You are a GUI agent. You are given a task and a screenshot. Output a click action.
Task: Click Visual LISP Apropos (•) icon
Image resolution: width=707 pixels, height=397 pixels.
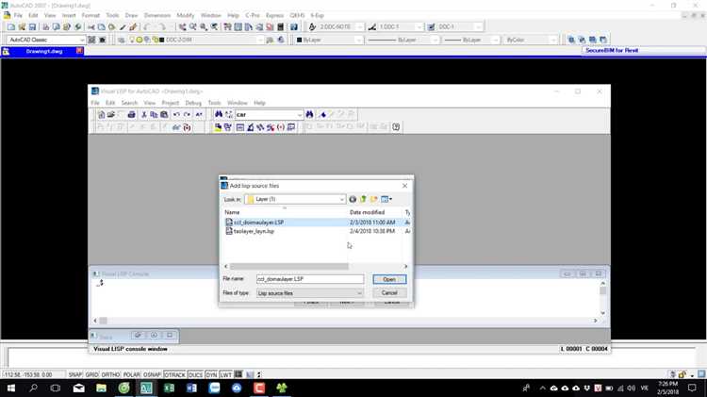(281, 127)
